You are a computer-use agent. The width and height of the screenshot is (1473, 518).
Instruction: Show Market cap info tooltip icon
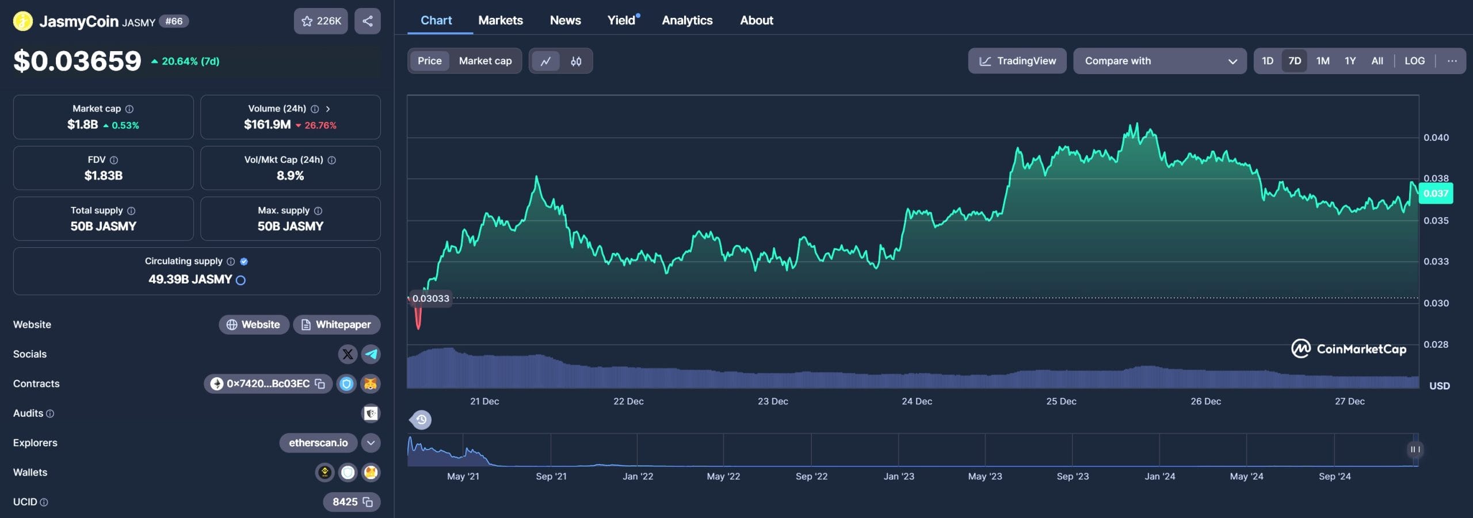point(129,109)
